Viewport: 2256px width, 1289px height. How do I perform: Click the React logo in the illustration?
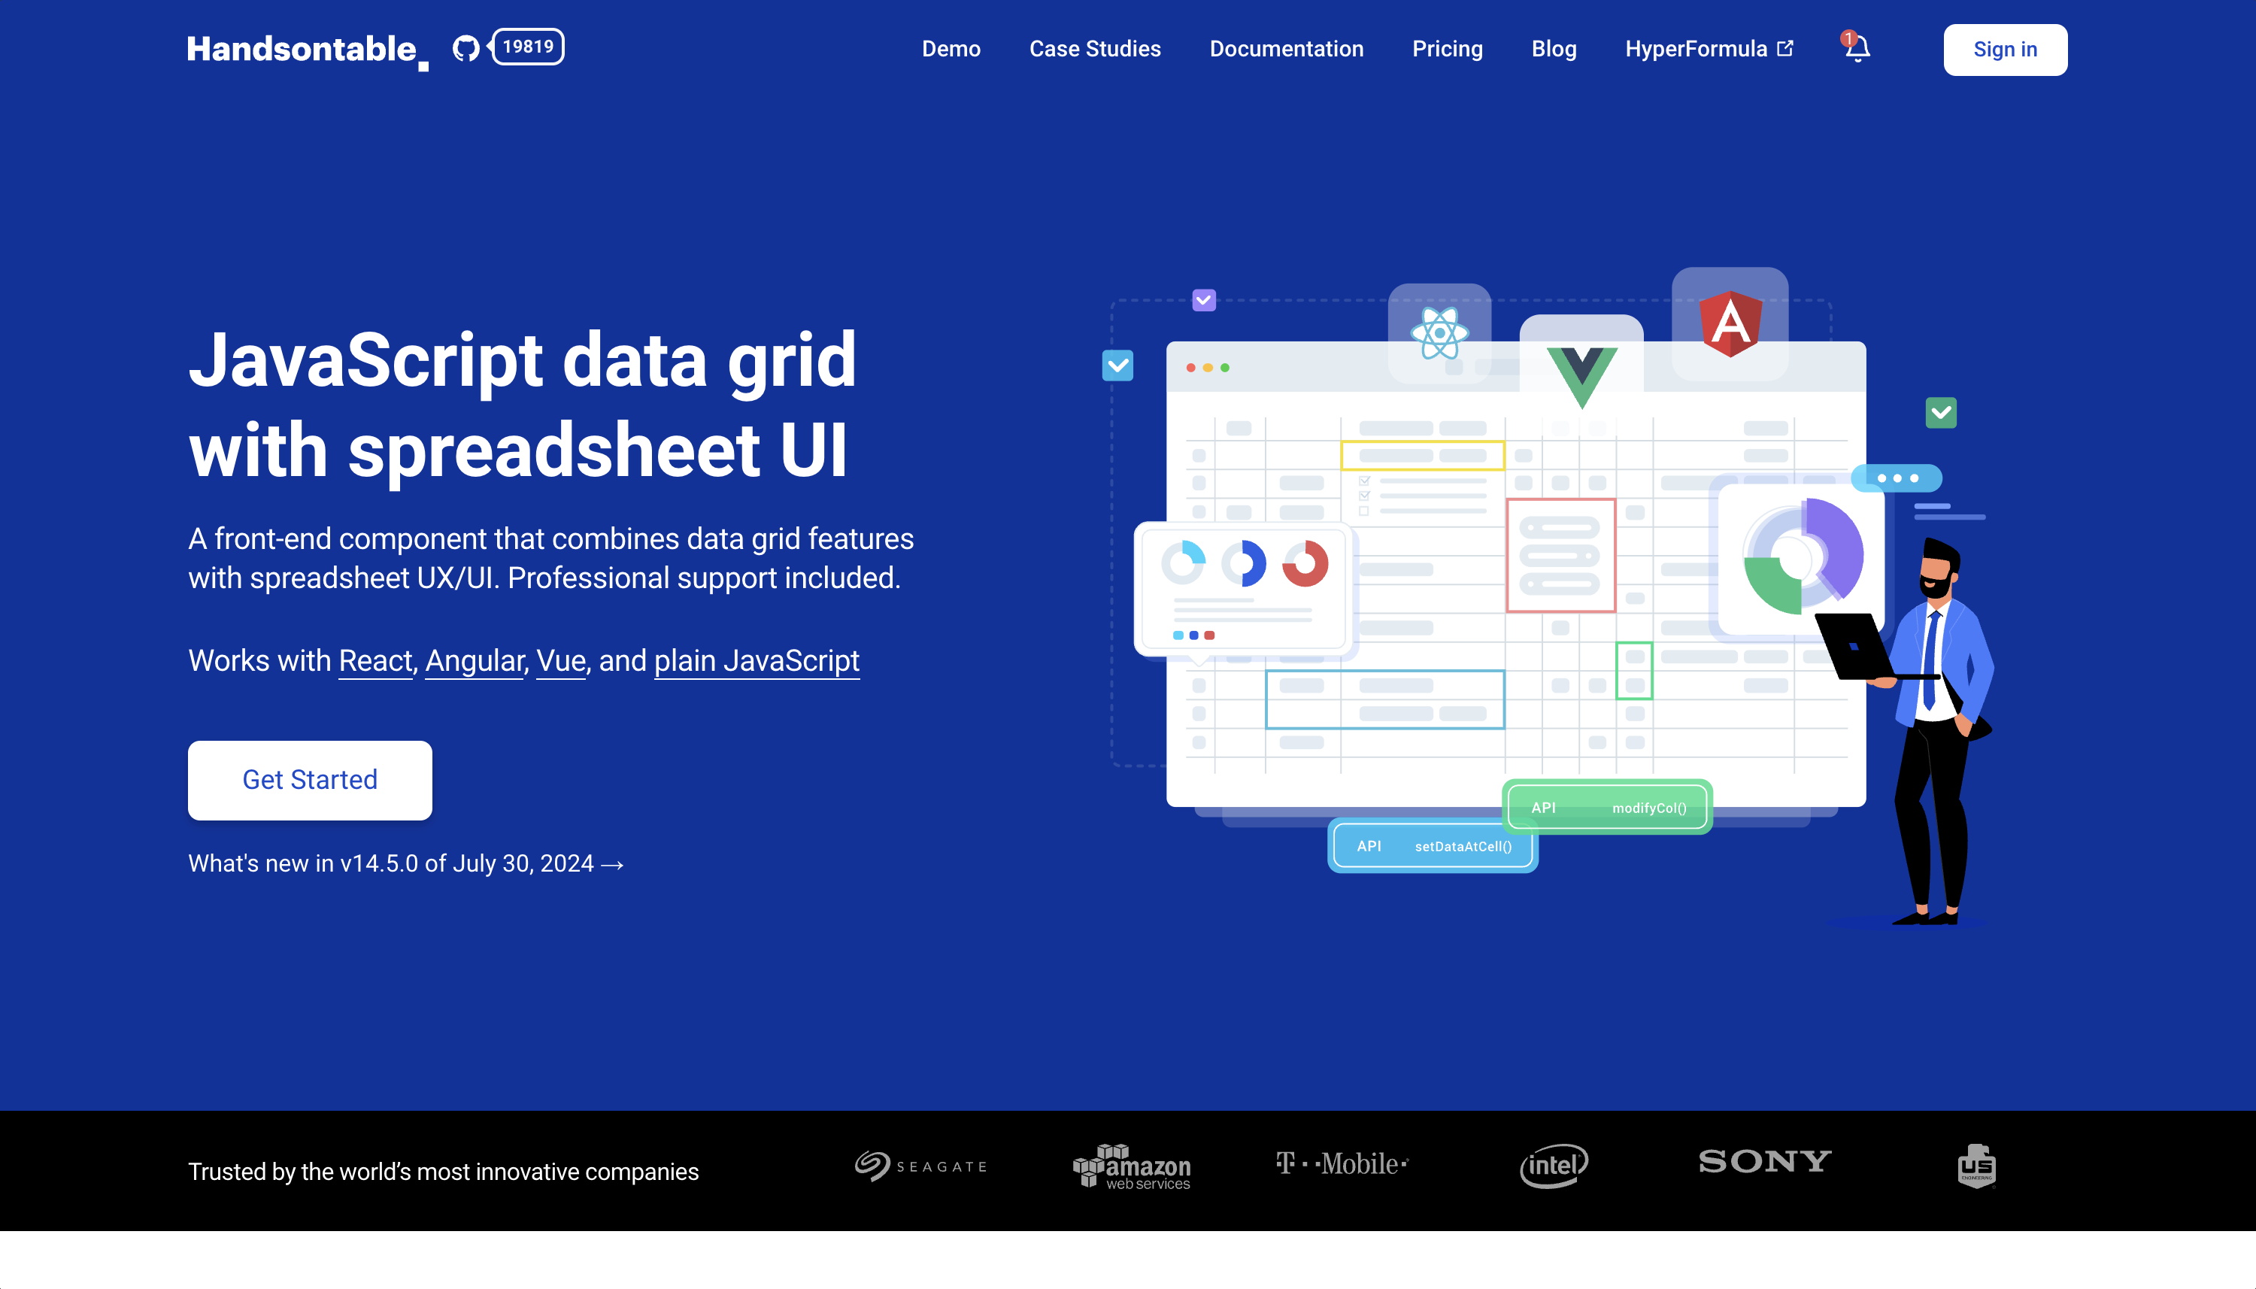(x=1439, y=334)
